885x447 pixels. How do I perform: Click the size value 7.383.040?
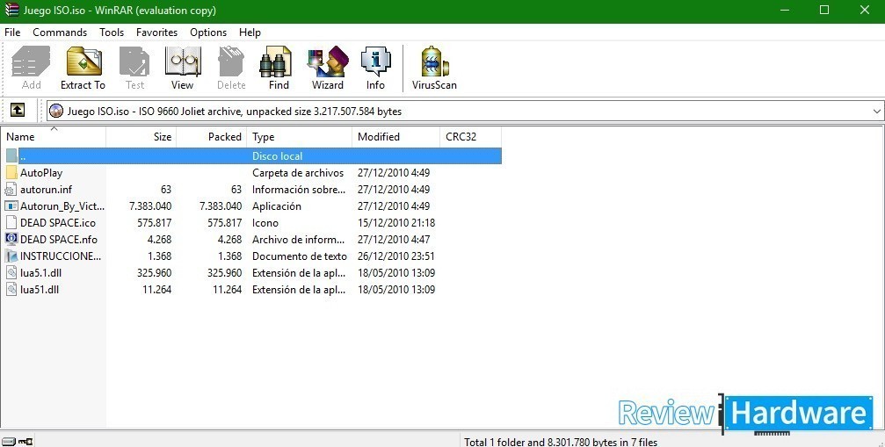(150, 205)
